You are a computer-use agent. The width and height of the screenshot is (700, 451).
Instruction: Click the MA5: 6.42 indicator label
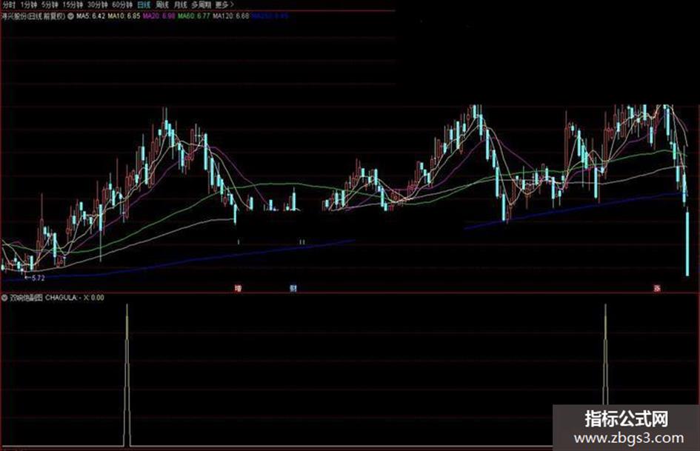90,16
